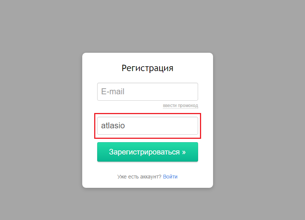Follow the "Войти" login link
The image size is (305, 220).
click(x=170, y=177)
